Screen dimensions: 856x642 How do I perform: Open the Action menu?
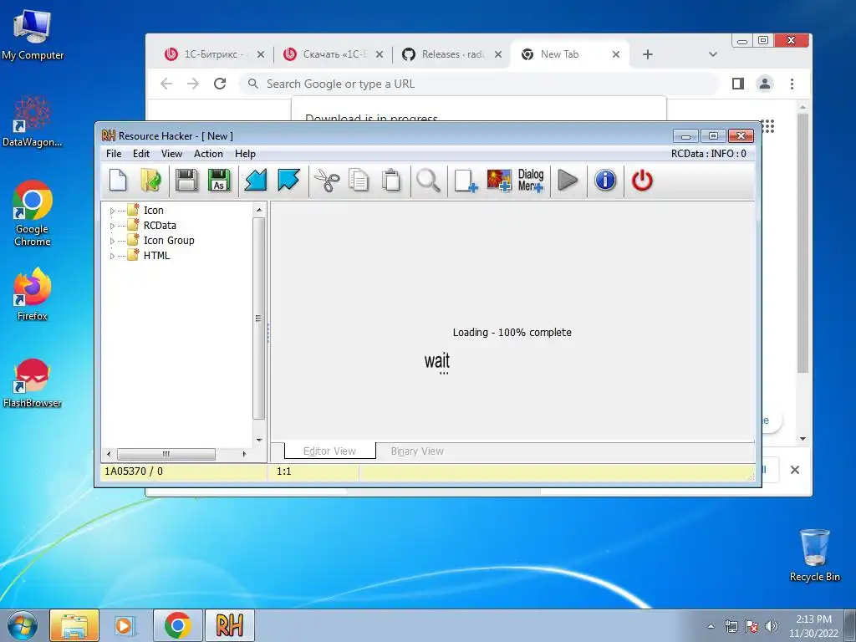[x=208, y=154]
